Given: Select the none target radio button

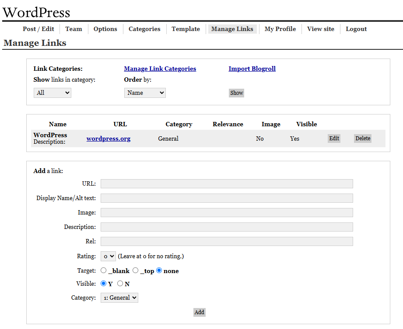Looking at the screenshot, I should [x=159, y=270].
